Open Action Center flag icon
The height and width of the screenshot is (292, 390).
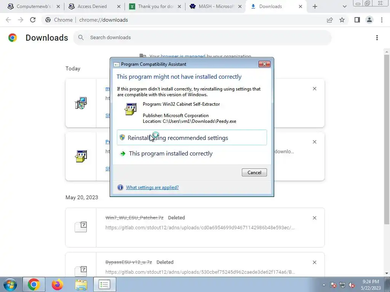(x=333, y=285)
